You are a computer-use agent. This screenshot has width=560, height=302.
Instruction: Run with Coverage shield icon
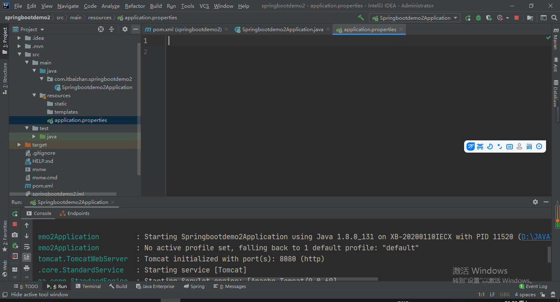point(489,18)
